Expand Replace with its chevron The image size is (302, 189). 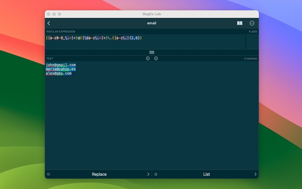tap(148, 174)
